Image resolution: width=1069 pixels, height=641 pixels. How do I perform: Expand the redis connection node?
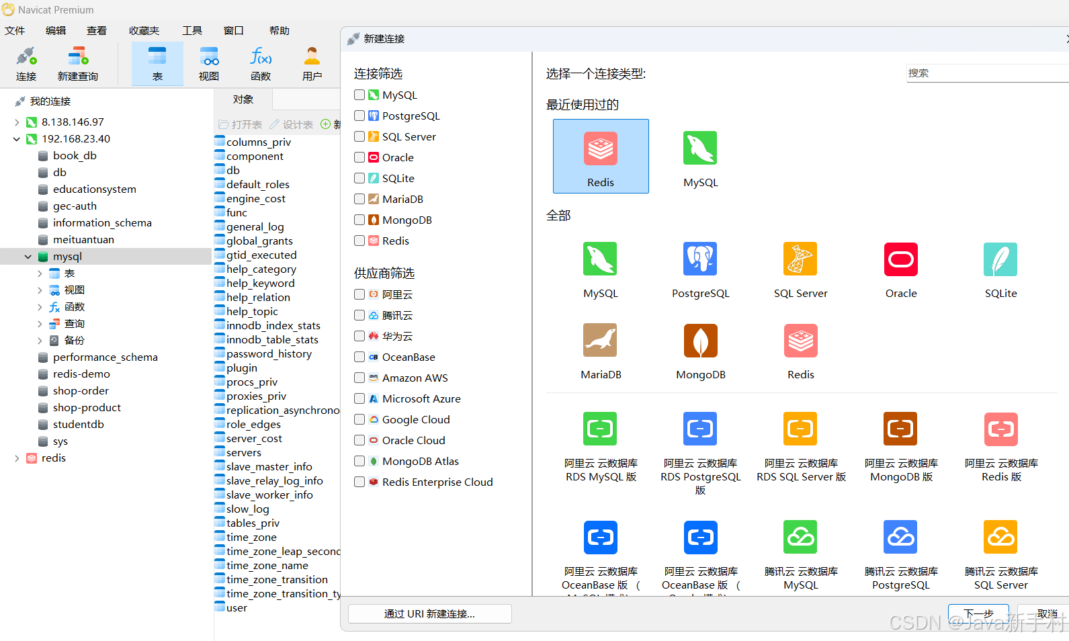tap(17, 458)
